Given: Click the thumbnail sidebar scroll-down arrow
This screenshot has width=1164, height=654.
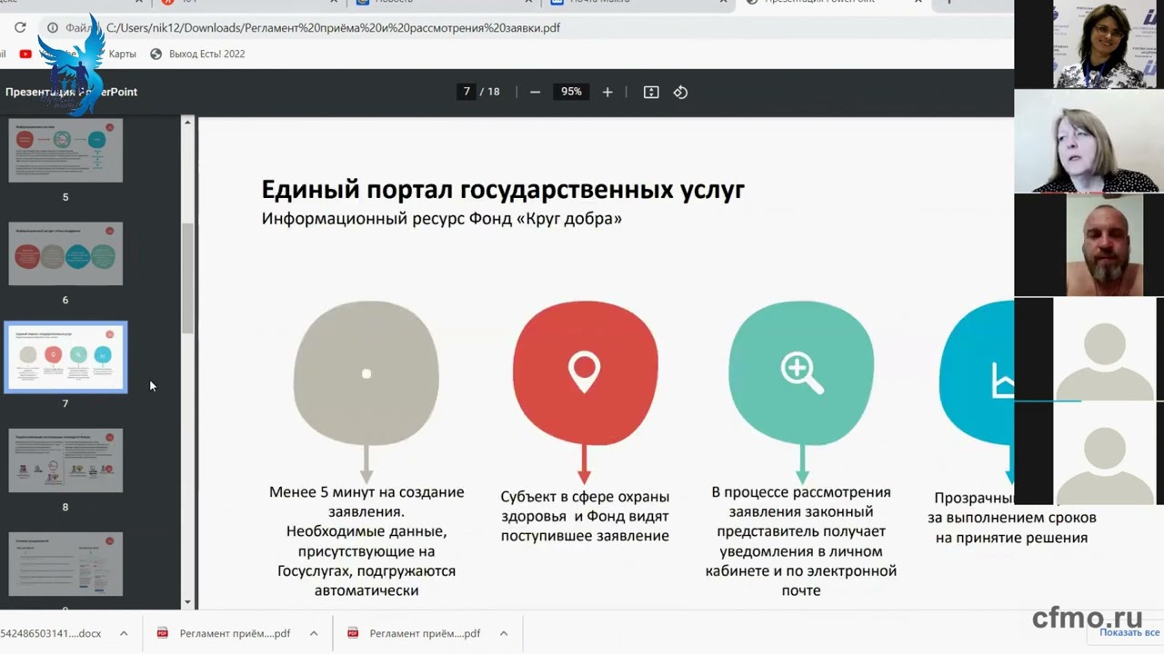Looking at the screenshot, I should click(x=188, y=601).
